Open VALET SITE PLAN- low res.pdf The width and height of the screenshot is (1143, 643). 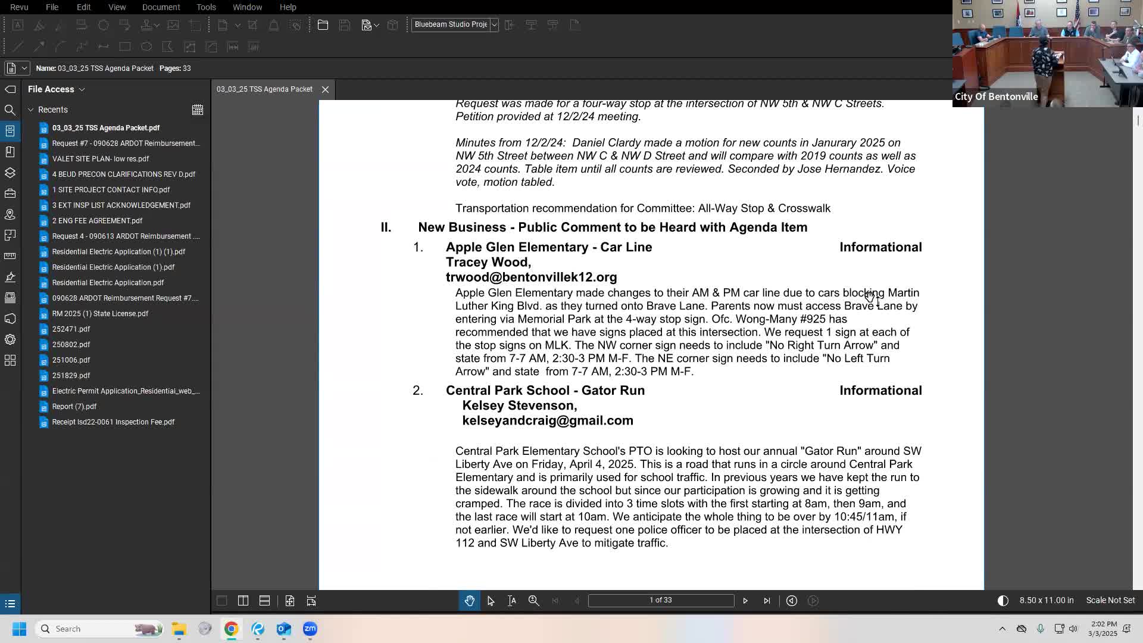tap(100, 159)
